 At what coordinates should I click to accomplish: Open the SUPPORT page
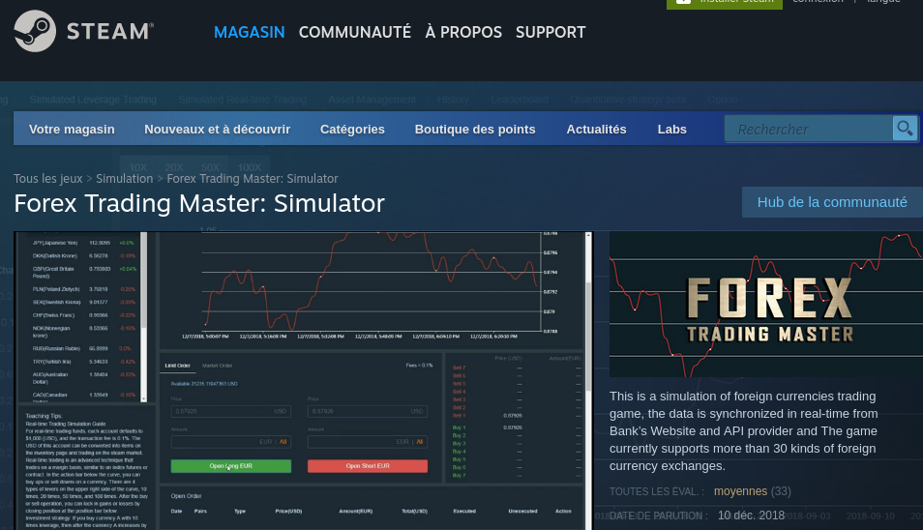[551, 32]
